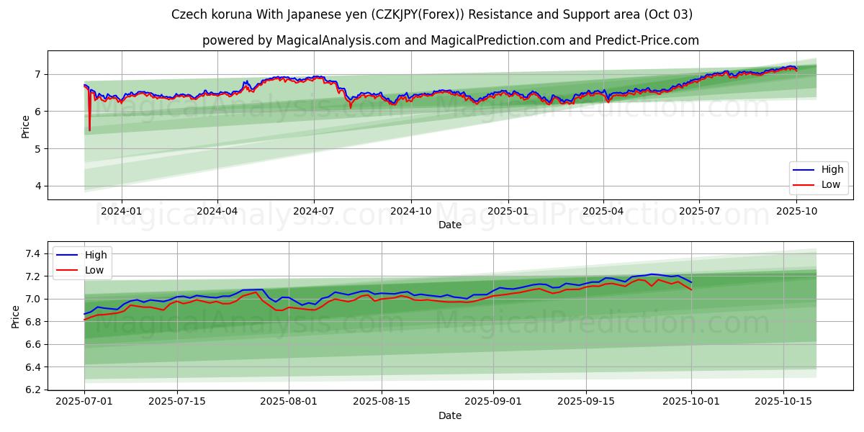Click the 2025-09-15 date tick label
Viewport: 864px width, 432px height.
point(586,402)
